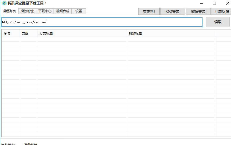Viewport: 231px width, 145px height.
Task: Sort by the 序号 column header
Action: [x=11, y=33]
